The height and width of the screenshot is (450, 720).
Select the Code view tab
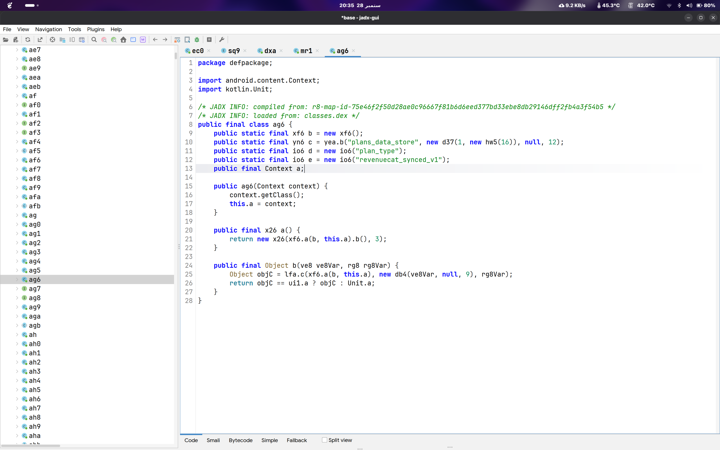[x=191, y=440]
